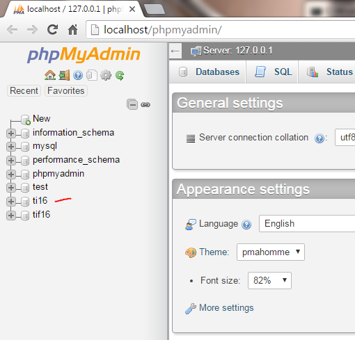355x340 pixels.
Task: Expand the phpmyadmin database node
Action: (x=11, y=175)
